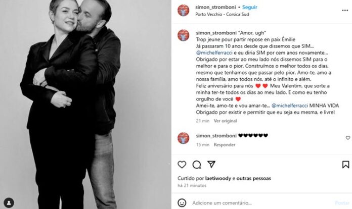This screenshot has height=209, width=352.
Task: Open laetiwoody profile from likes line
Action: point(218,178)
